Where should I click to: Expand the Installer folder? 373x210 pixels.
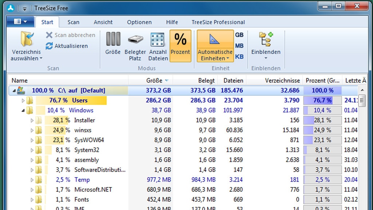pyautogui.click(x=32, y=120)
